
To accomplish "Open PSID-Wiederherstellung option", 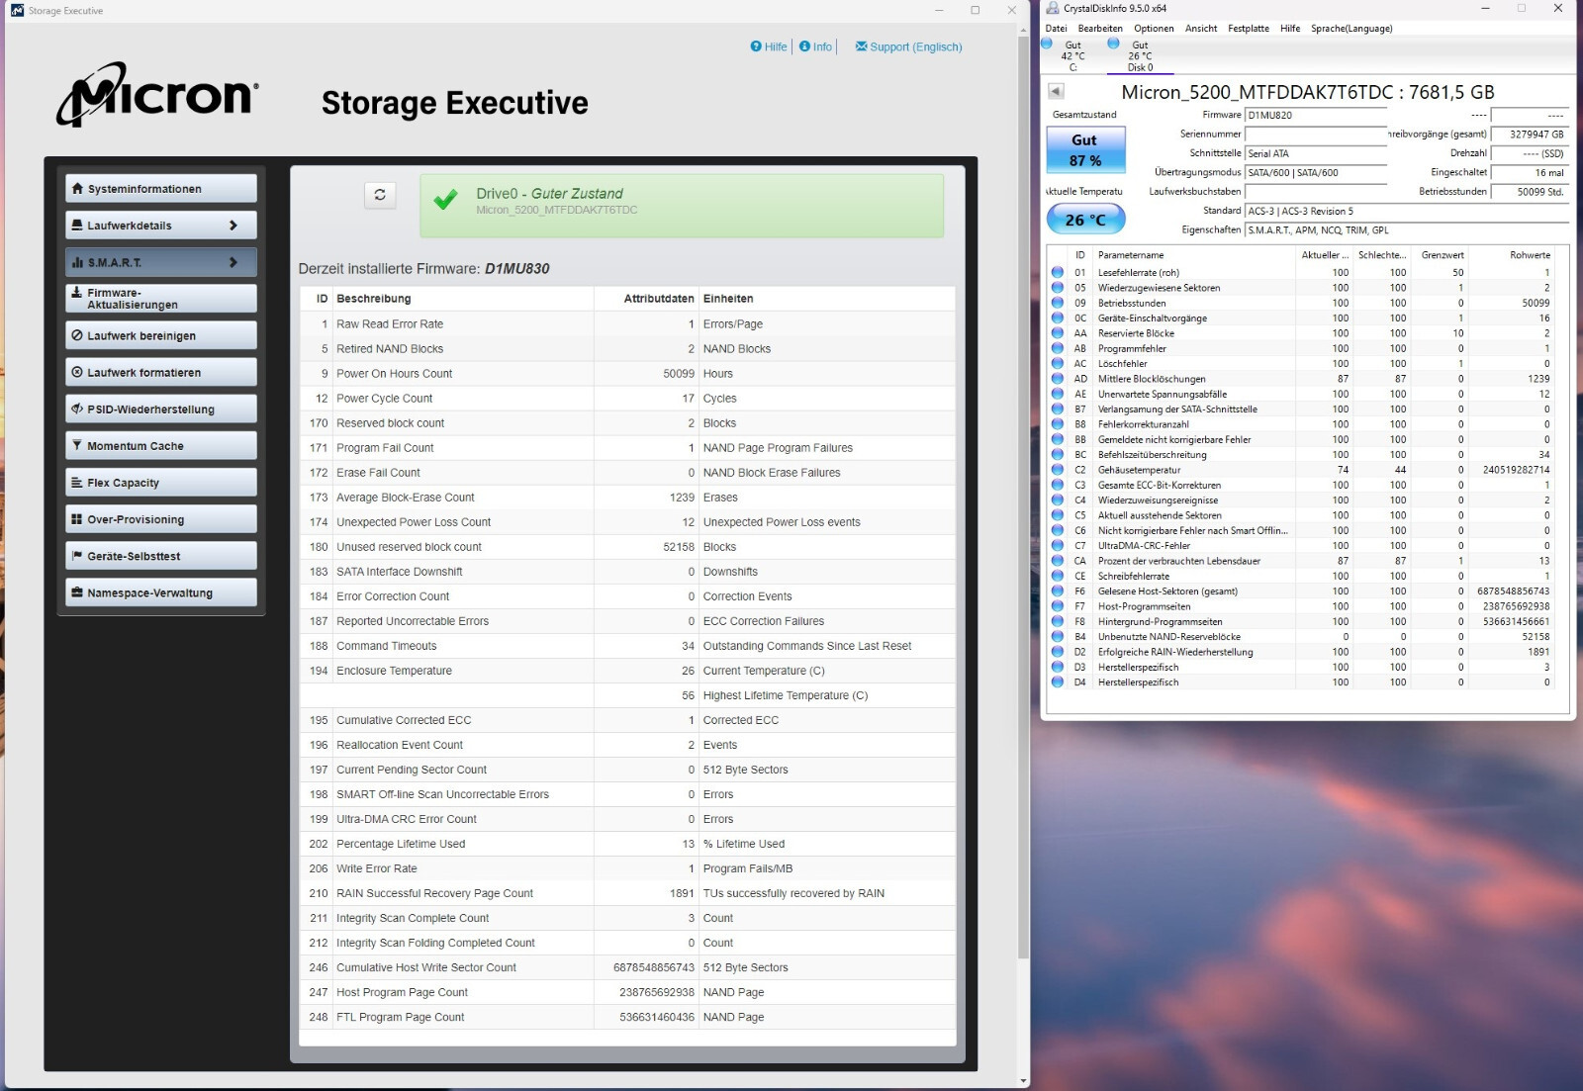I will click(x=161, y=409).
